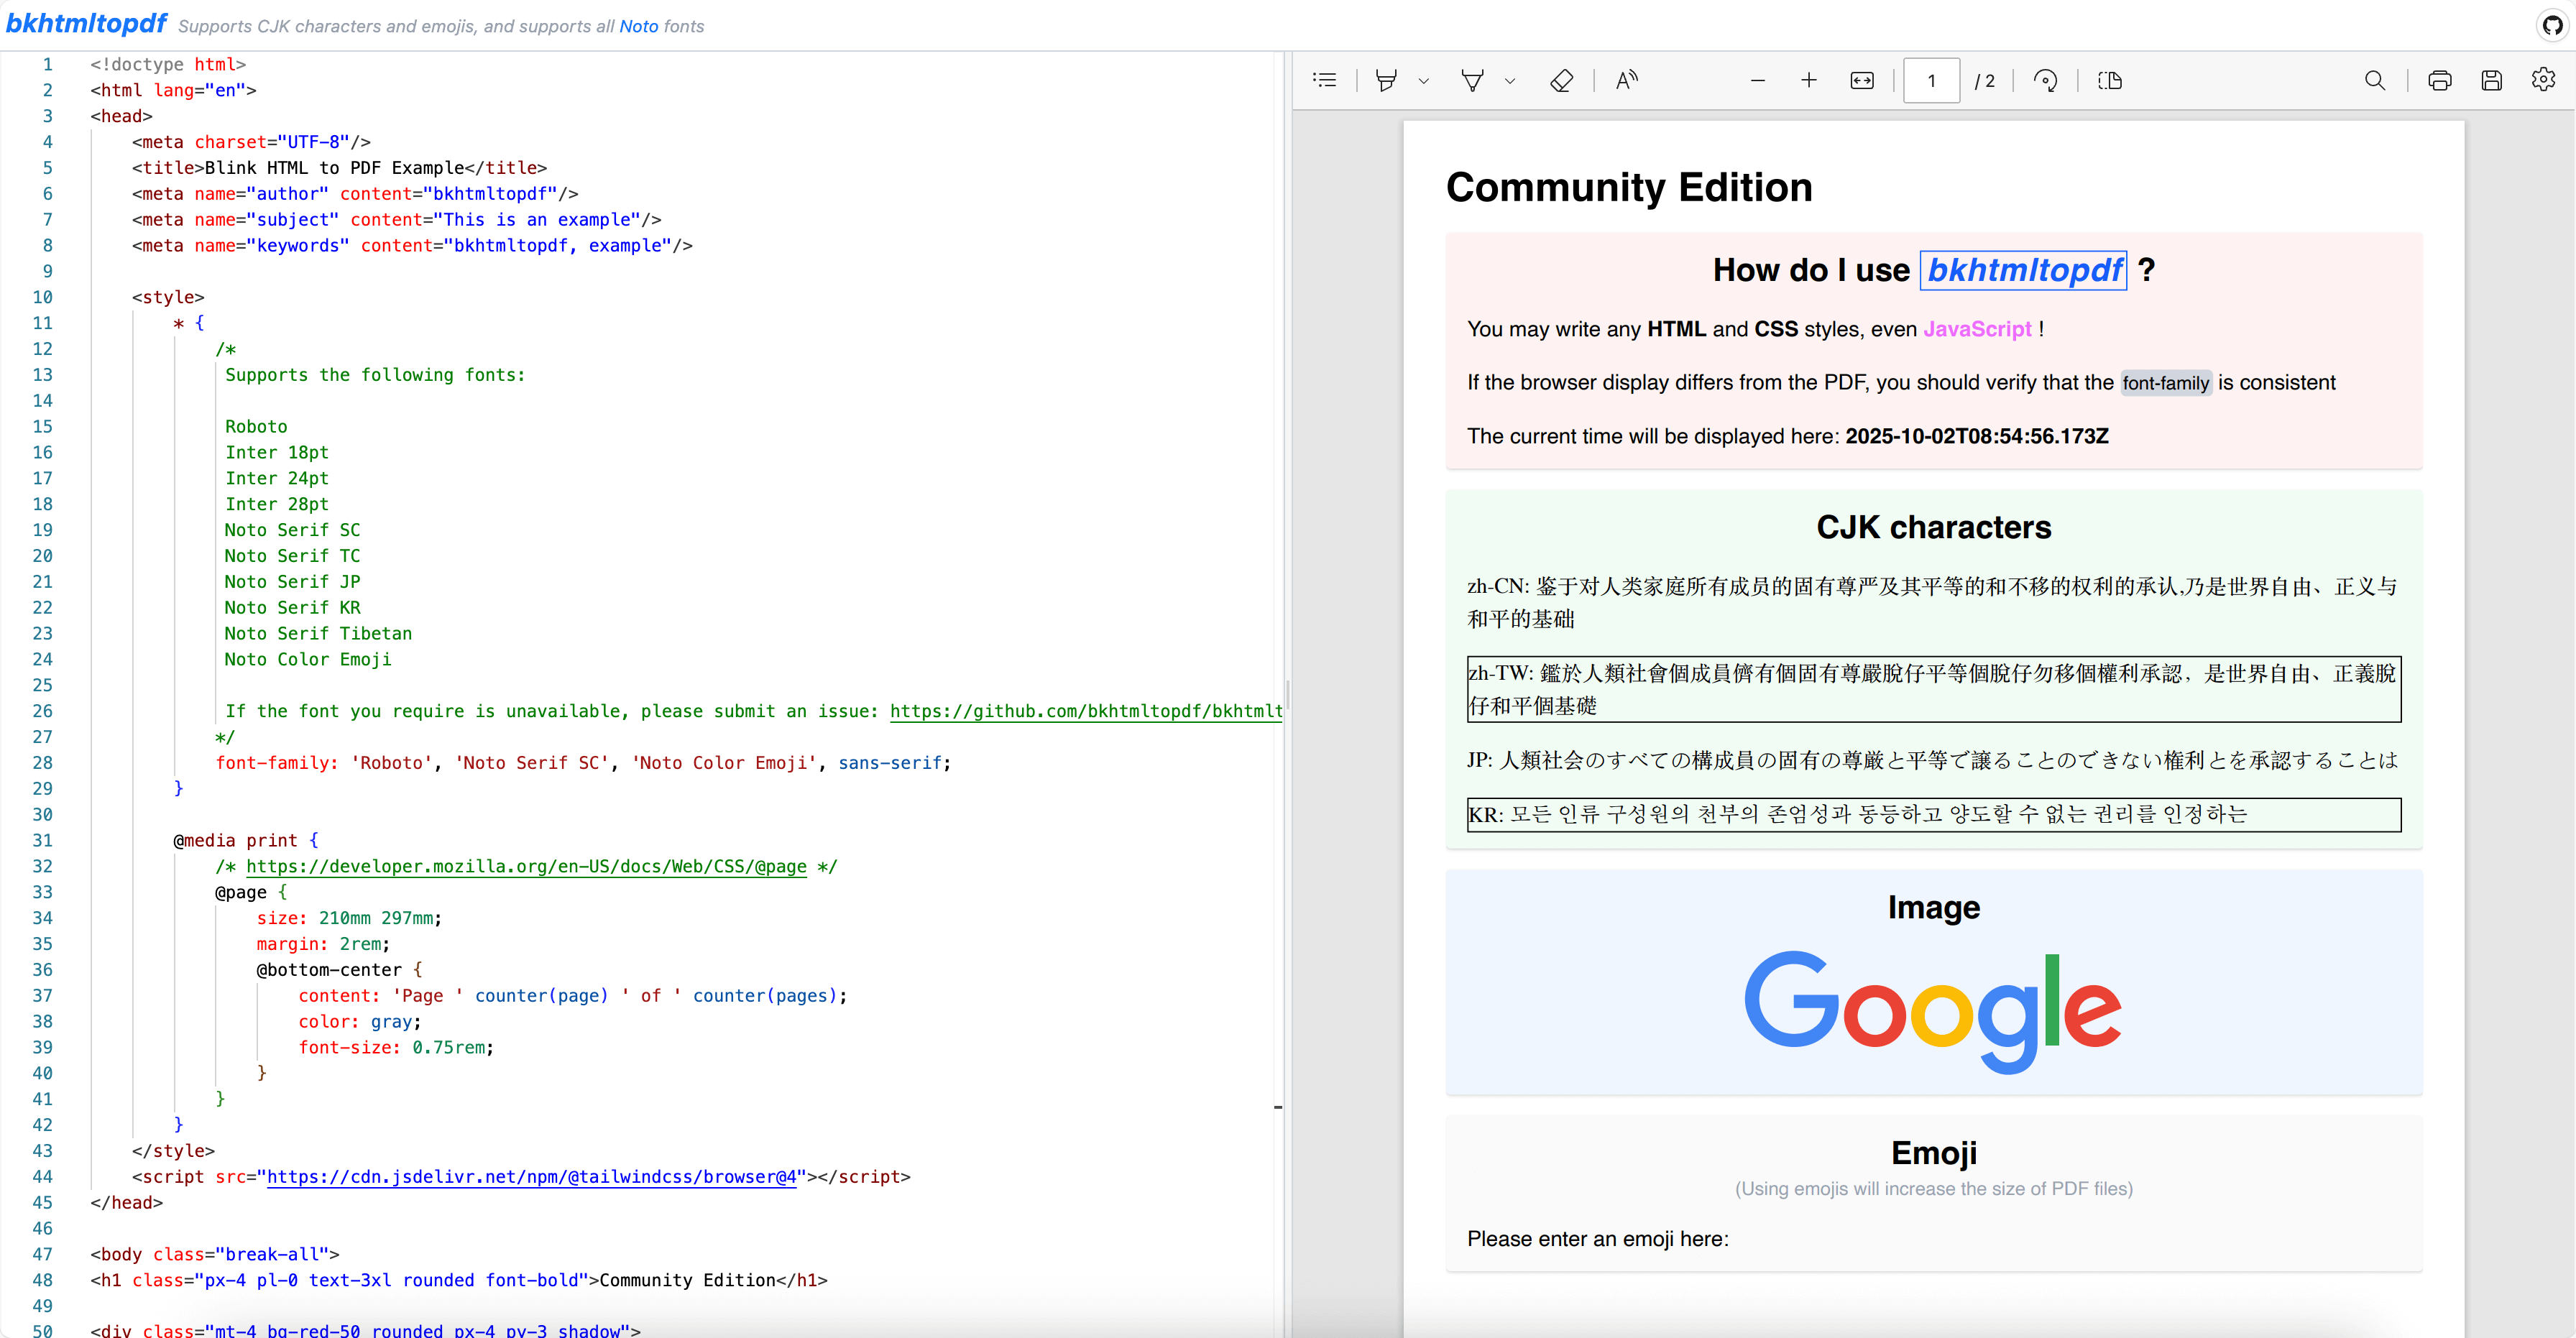2576x1338 pixels.
Task: Expand the Highlight color dropdown
Action: [x=1424, y=81]
